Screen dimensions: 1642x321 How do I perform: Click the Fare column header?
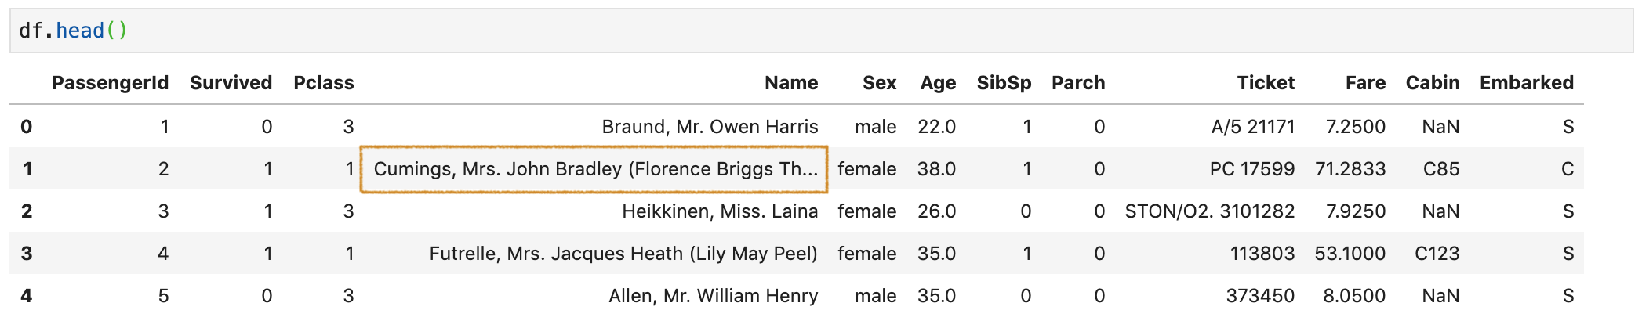coord(1366,83)
